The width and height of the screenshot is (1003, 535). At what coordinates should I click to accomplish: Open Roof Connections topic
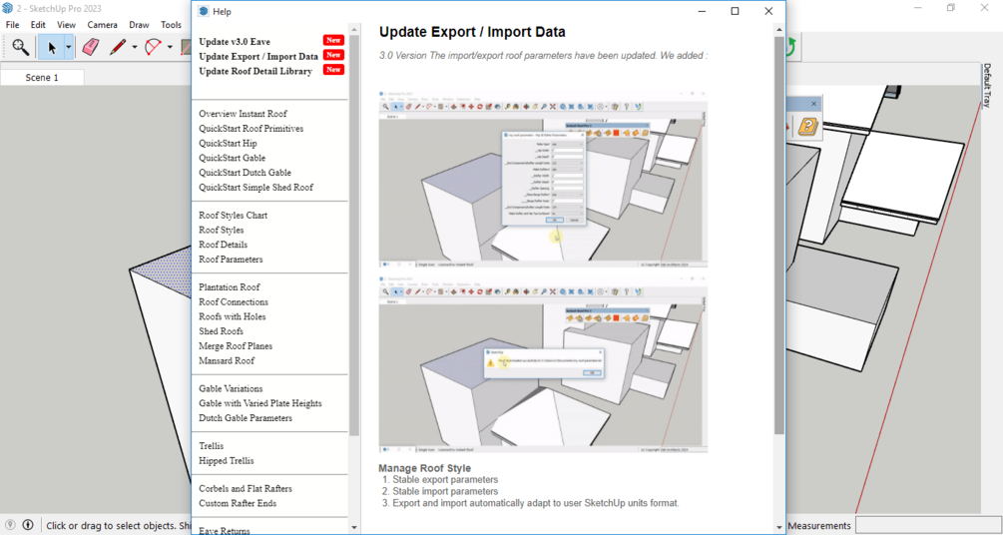click(234, 302)
